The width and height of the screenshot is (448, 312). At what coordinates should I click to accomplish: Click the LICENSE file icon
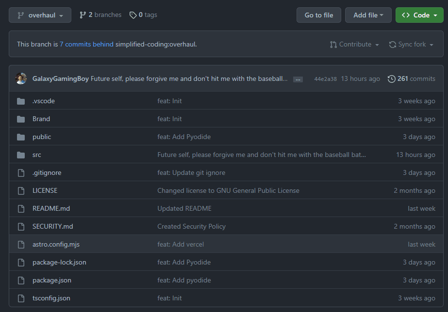[21, 191]
